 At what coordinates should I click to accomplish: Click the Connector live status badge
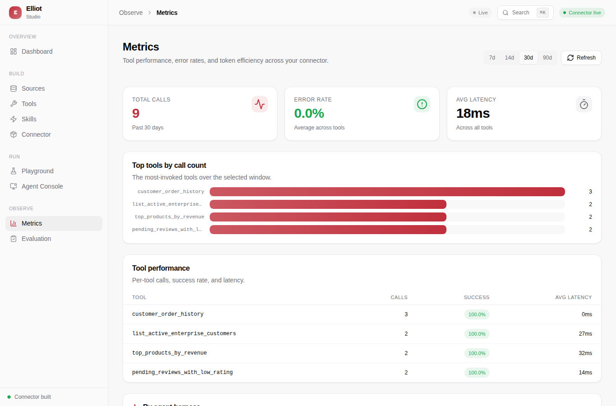(x=582, y=13)
